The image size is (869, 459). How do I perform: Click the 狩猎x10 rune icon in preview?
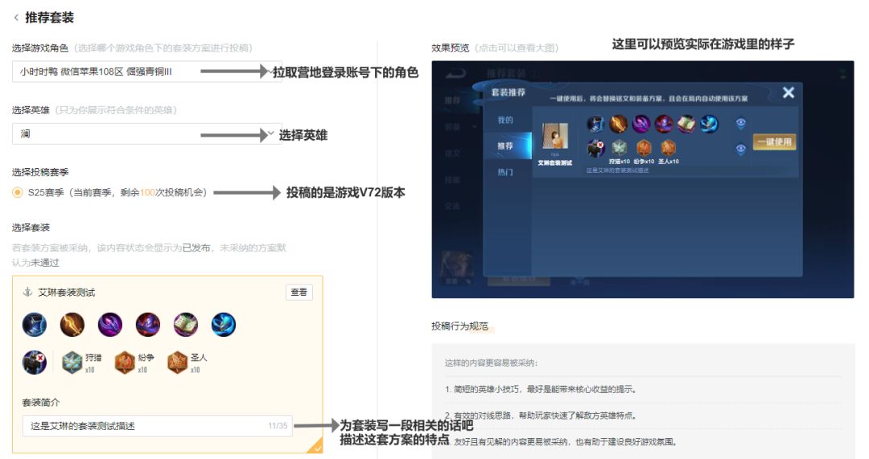tap(619, 148)
